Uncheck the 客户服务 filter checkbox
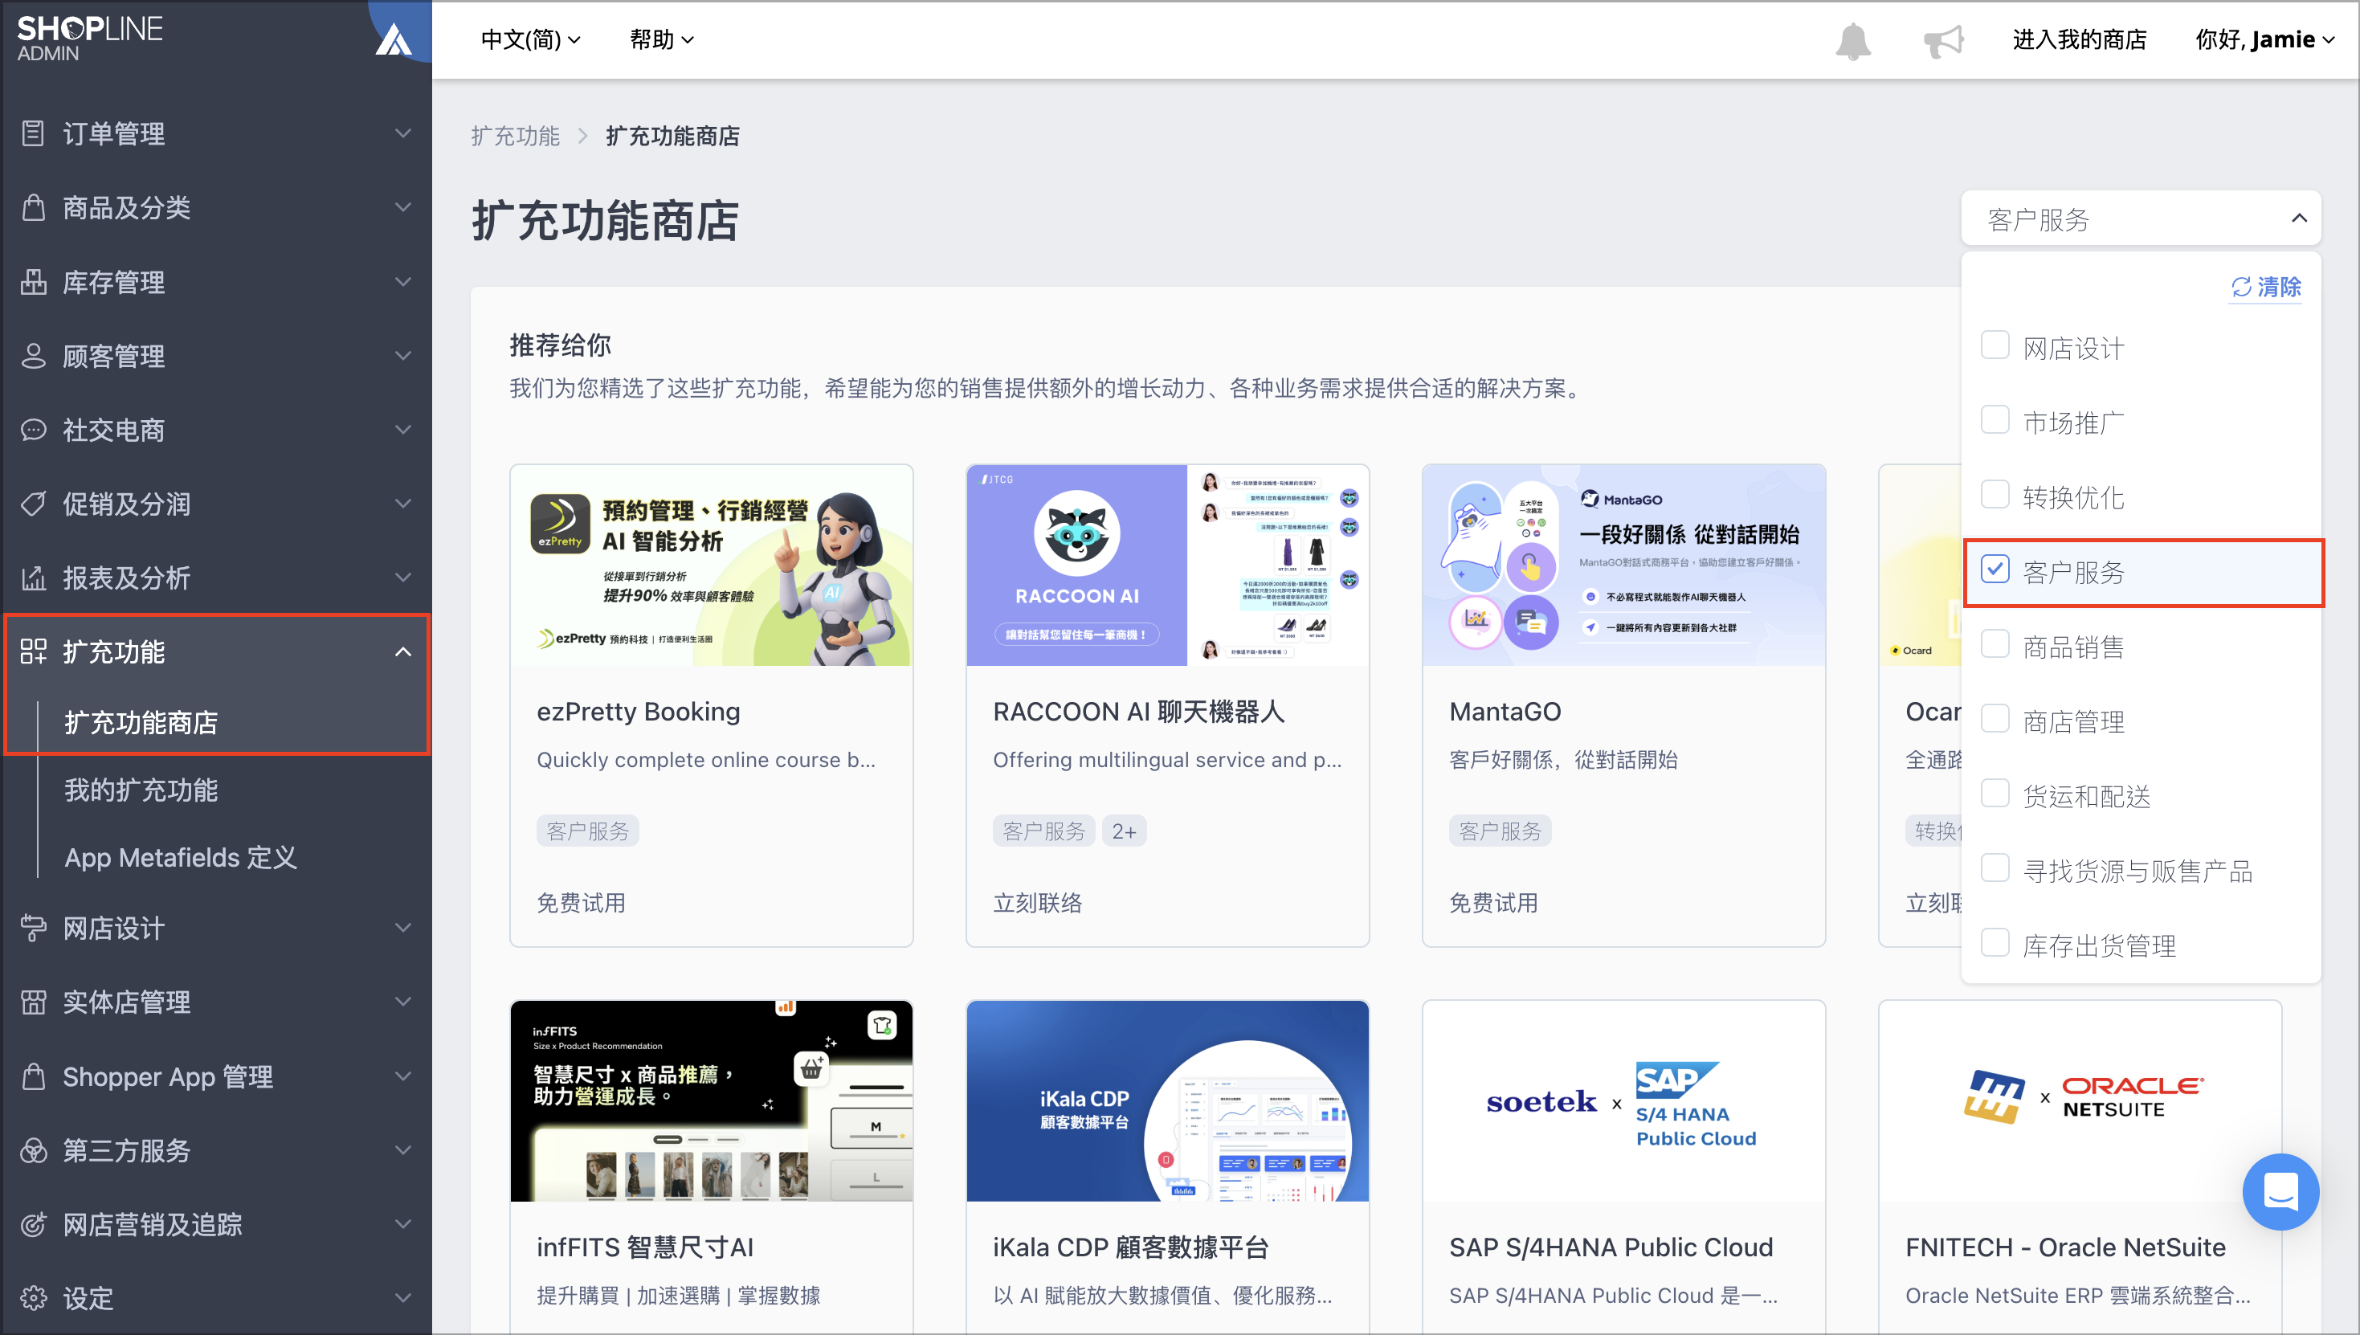The height and width of the screenshot is (1335, 2360). (x=1995, y=570)
